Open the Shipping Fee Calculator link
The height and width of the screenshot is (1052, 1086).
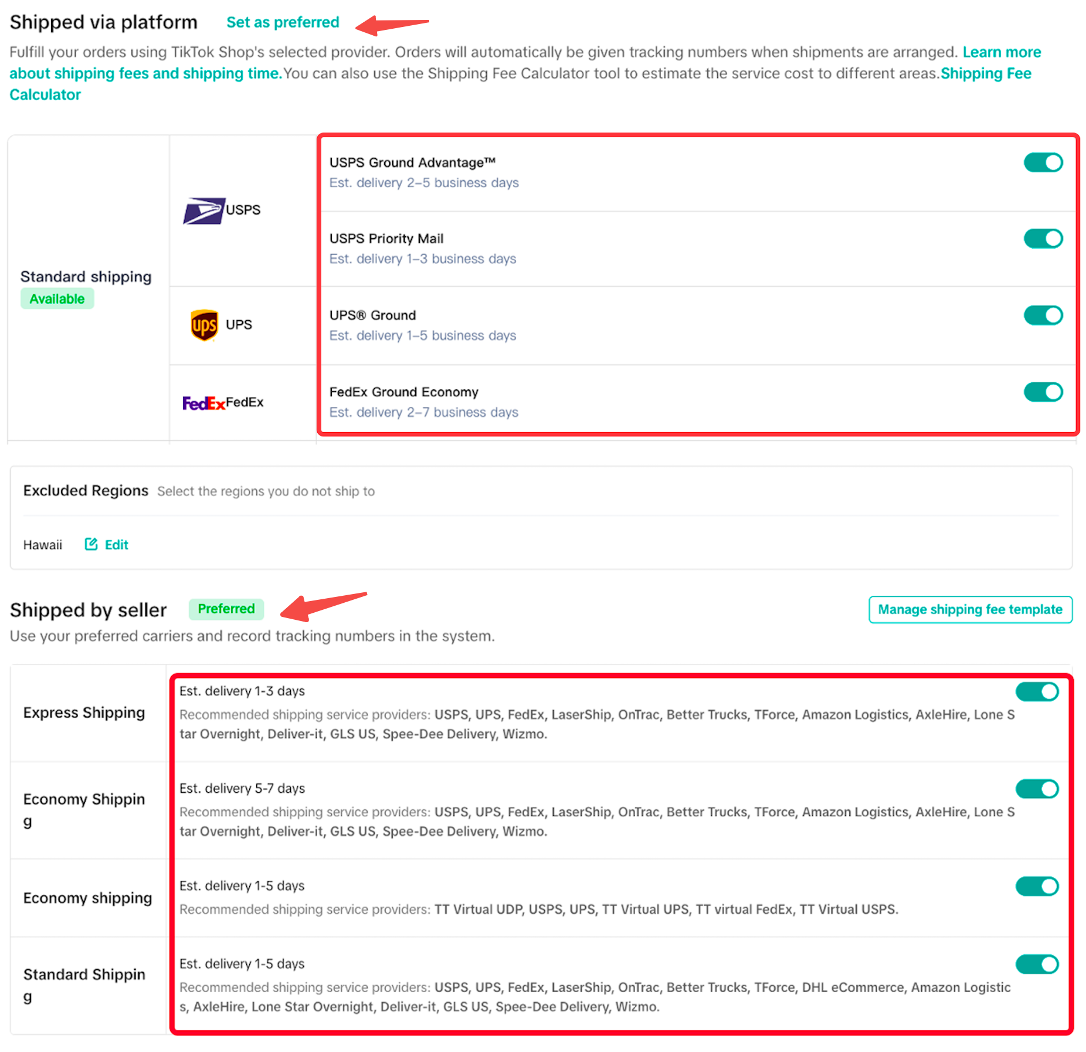click(x=985, y=74)
